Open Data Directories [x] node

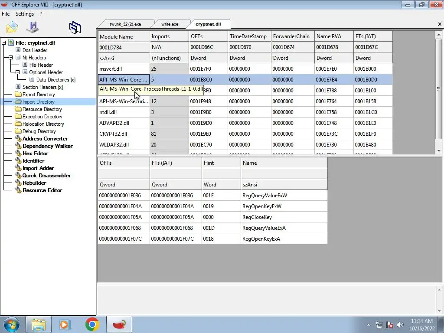pyautogui.click(x=56, y=80)
